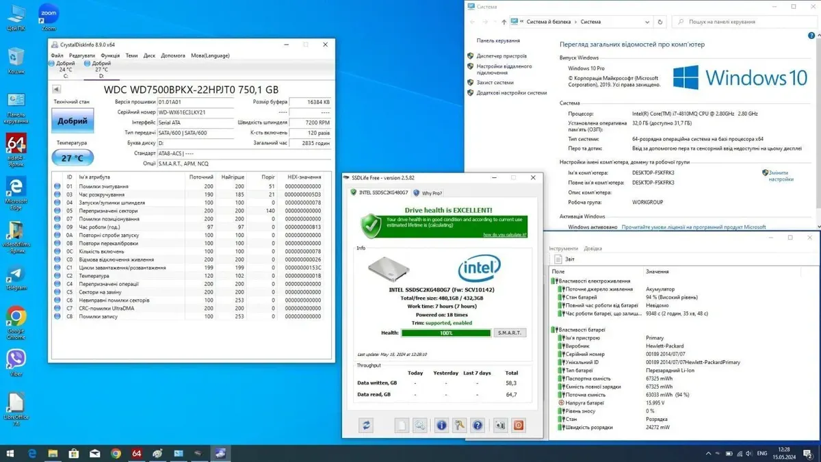The height and width of the screenshot is (462, 821).
Task: Click the blue info icon in SSDLife
Action: point(442,425)
